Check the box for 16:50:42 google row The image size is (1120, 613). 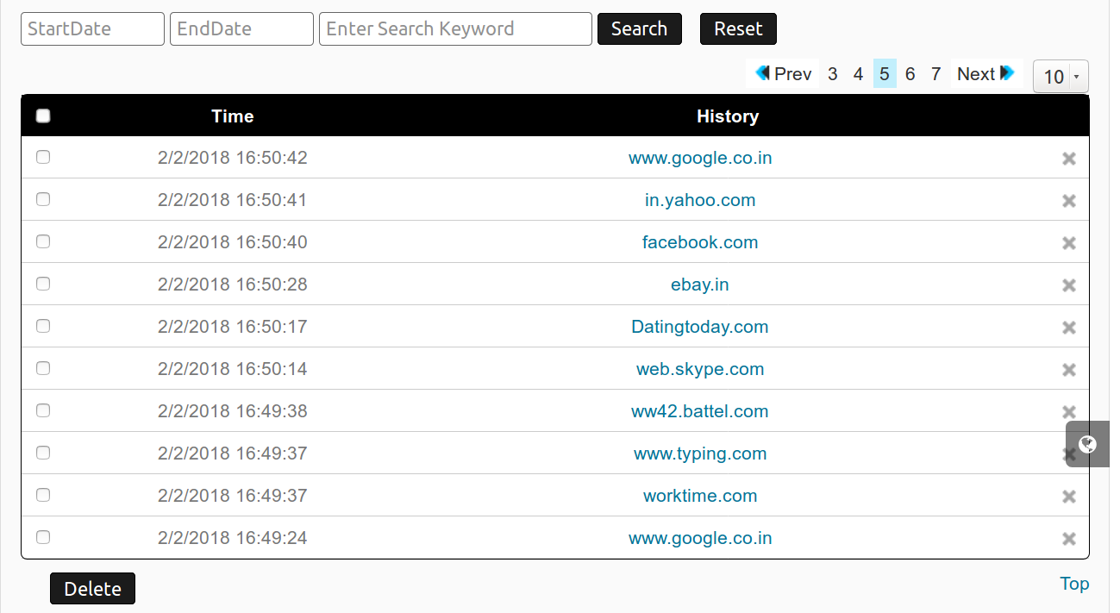click(x=43, y=157)
